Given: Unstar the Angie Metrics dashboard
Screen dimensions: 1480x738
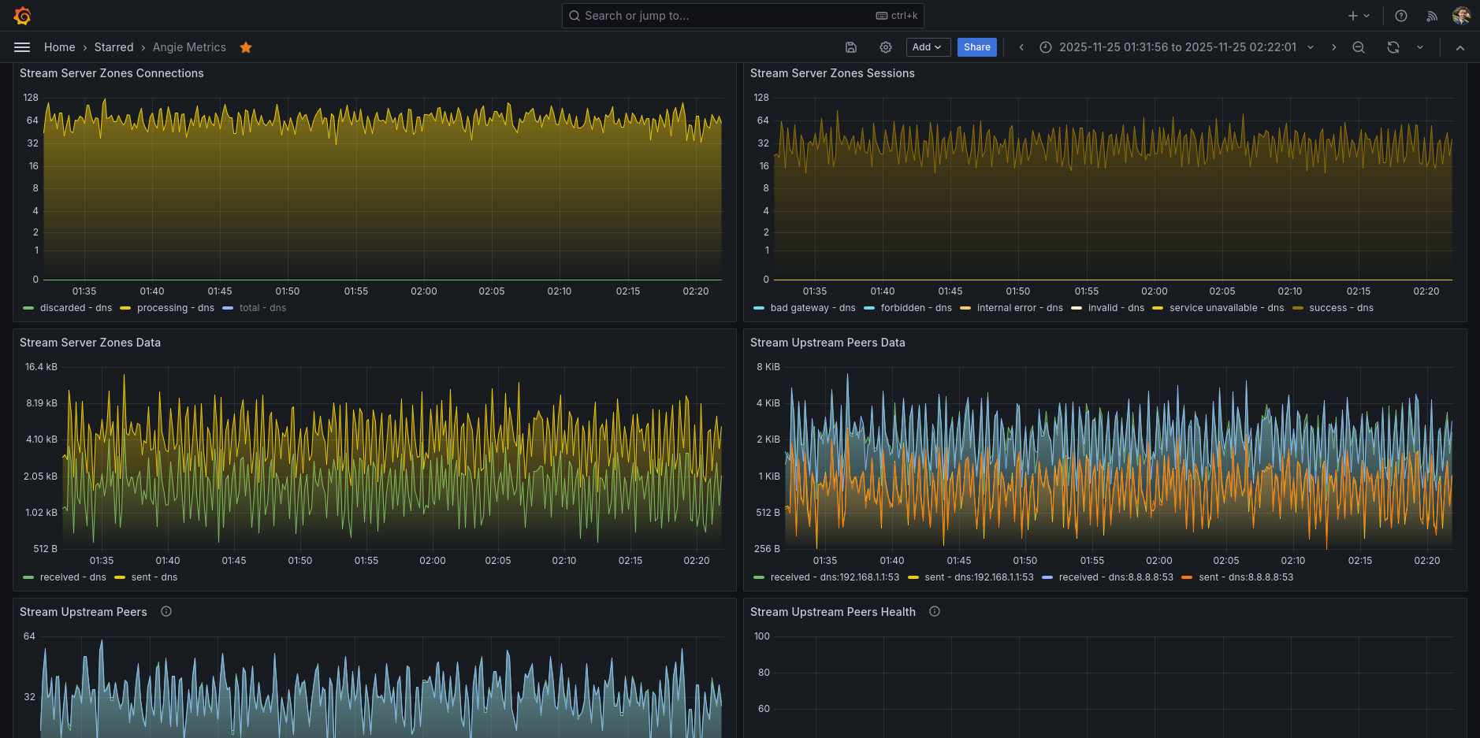Looking at the screenshot, I should pyautogui.click(x=246, y=47).
